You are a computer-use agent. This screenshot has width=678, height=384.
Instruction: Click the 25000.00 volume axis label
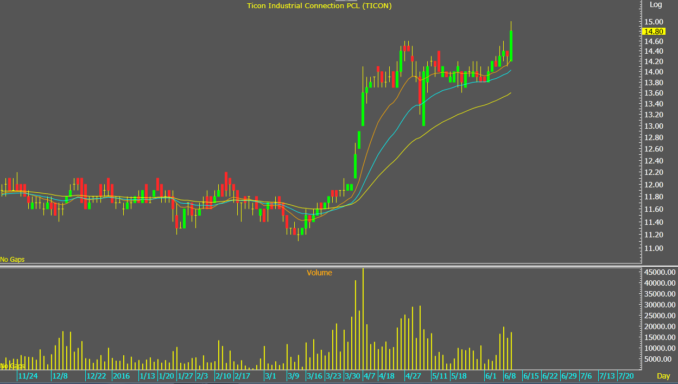[x=658, y=316]
